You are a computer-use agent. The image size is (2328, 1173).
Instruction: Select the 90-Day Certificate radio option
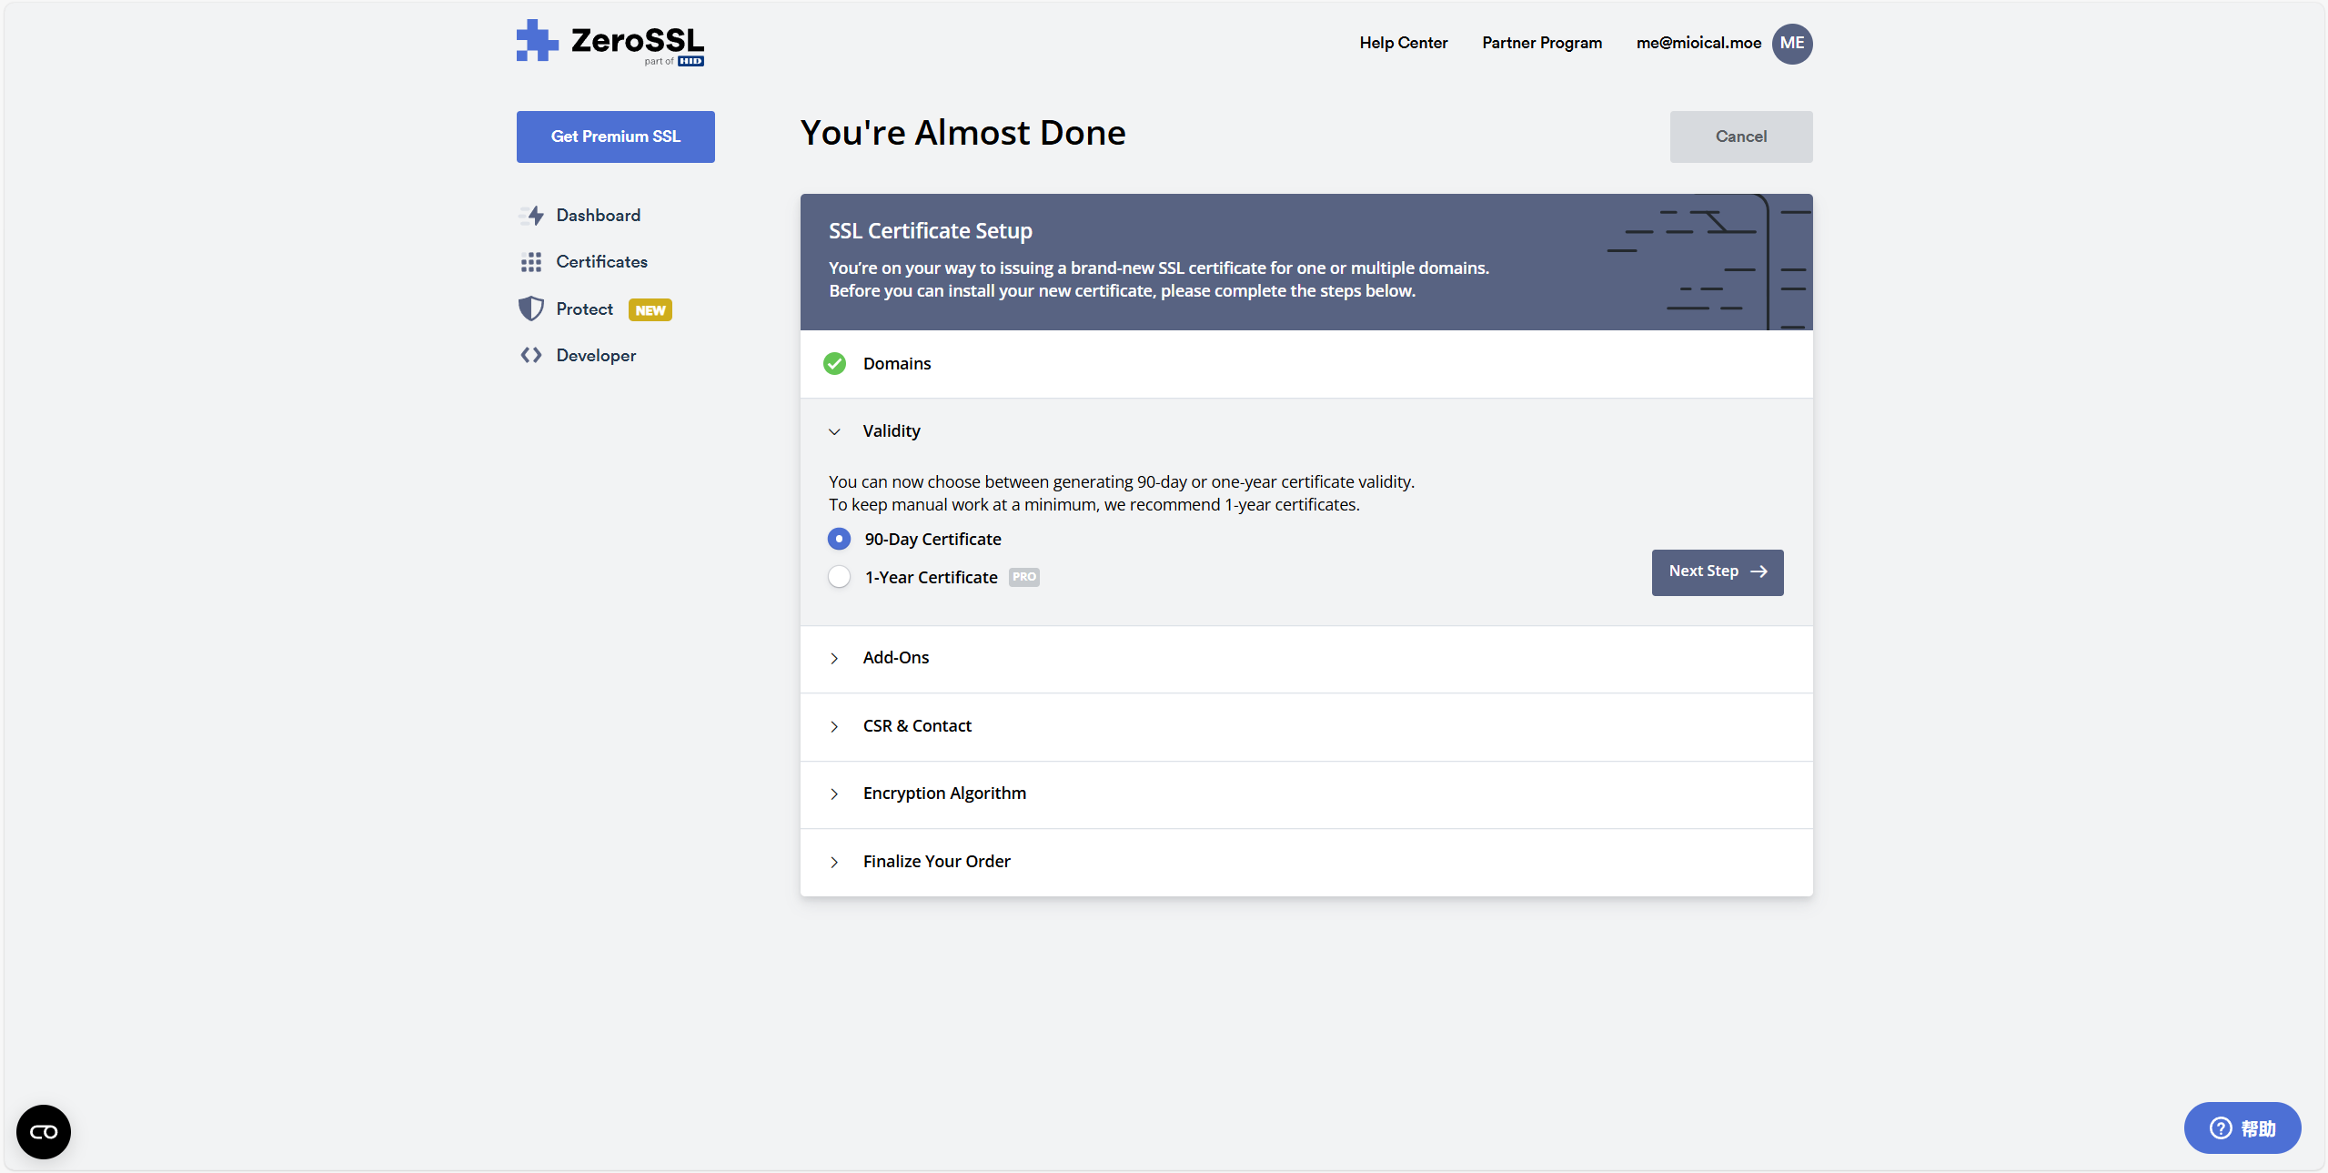point(839,540)
